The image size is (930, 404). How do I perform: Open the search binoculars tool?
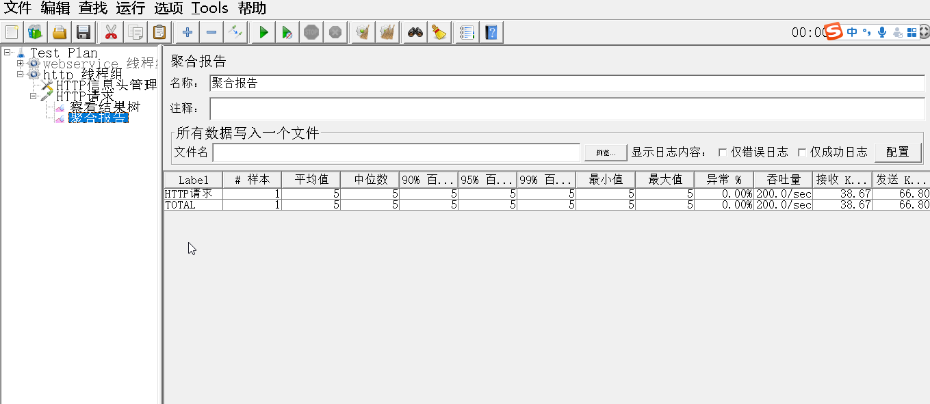(415, 31)
